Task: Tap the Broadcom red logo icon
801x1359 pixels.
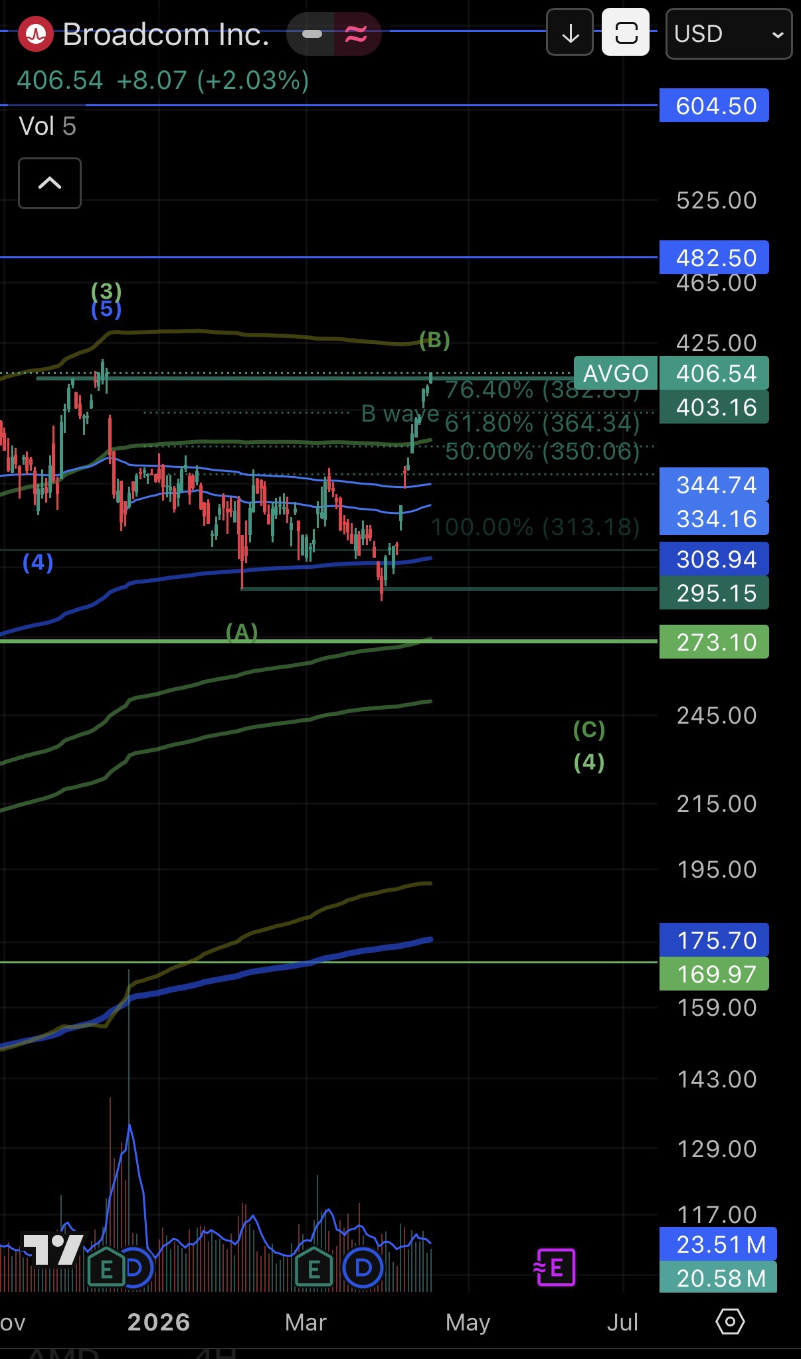Action: (x=35, y=34)
